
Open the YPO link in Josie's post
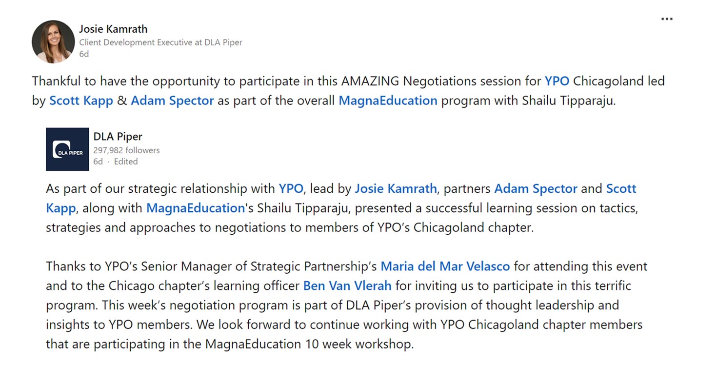[557, 81]
